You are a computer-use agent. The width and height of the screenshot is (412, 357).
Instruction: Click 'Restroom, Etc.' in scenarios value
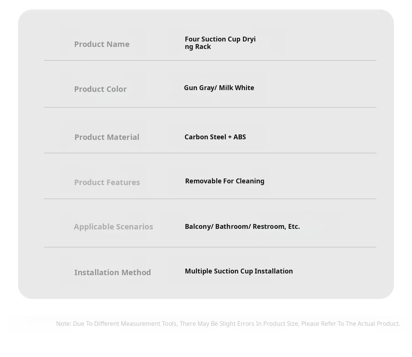click(x=276, y=227)
